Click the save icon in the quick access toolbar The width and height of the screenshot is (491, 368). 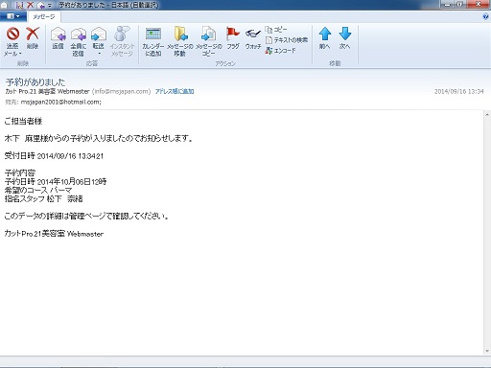pos(19,5)
